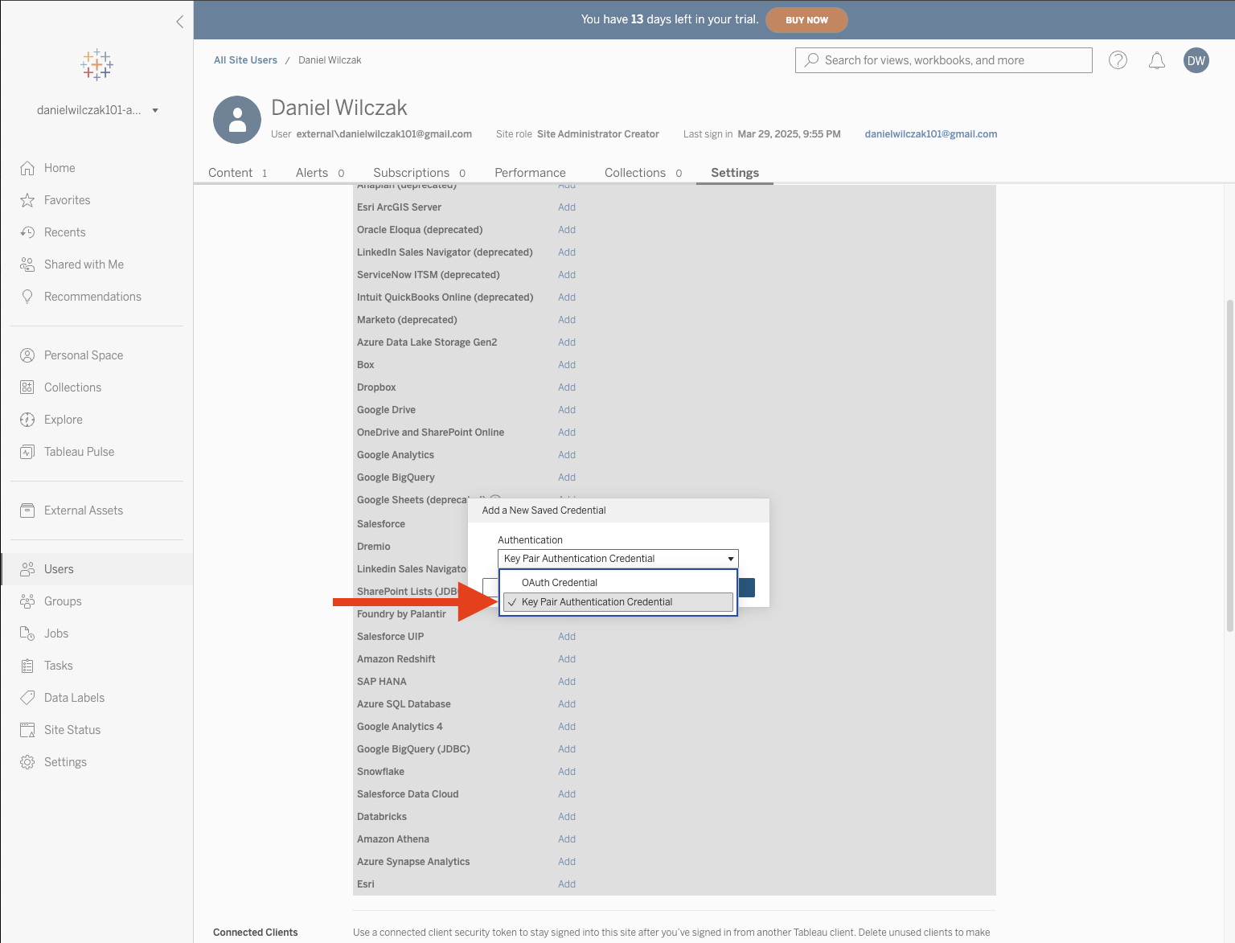The height and width of the screenshot is (943, 1235).
Task: Click Daniel Wilczak profile picture
Action: (237, 120)
